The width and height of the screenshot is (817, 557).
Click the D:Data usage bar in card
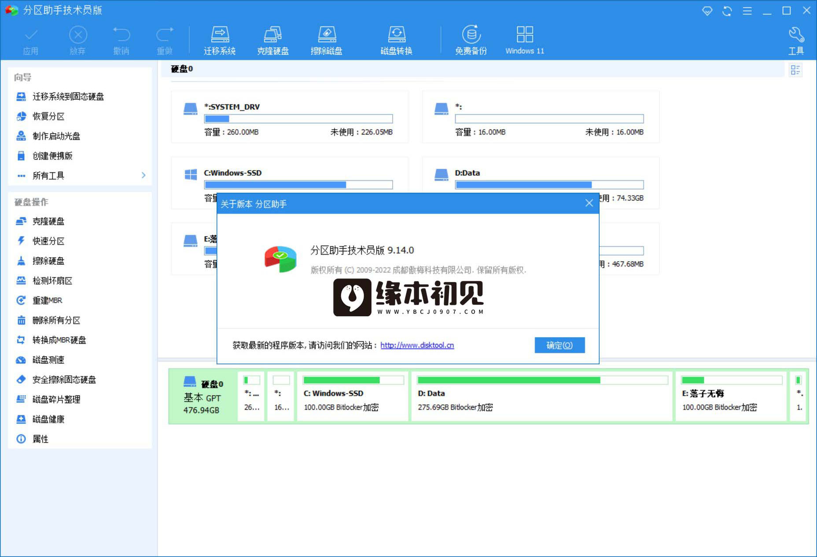coord(549,185)
